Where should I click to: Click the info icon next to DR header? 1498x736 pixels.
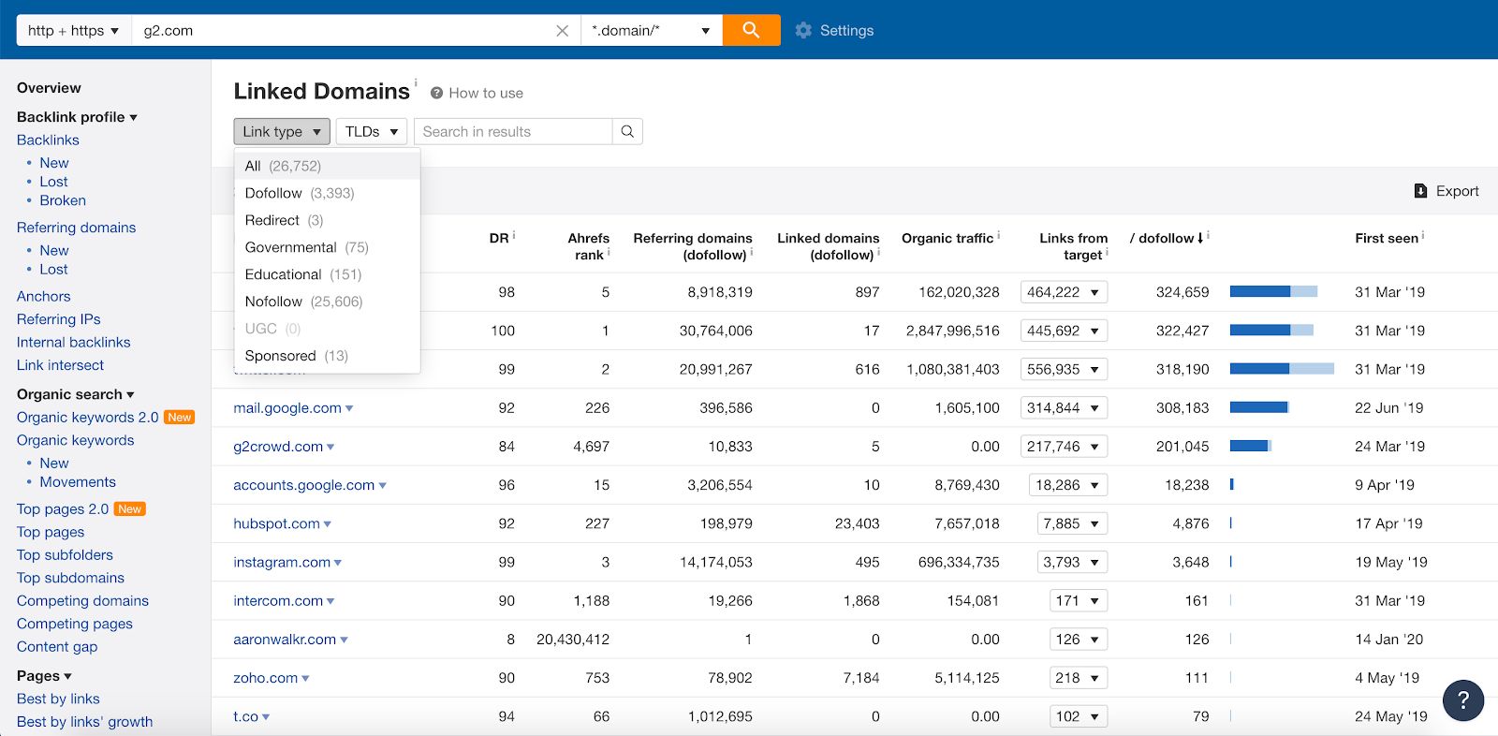(x=514, y=235)
